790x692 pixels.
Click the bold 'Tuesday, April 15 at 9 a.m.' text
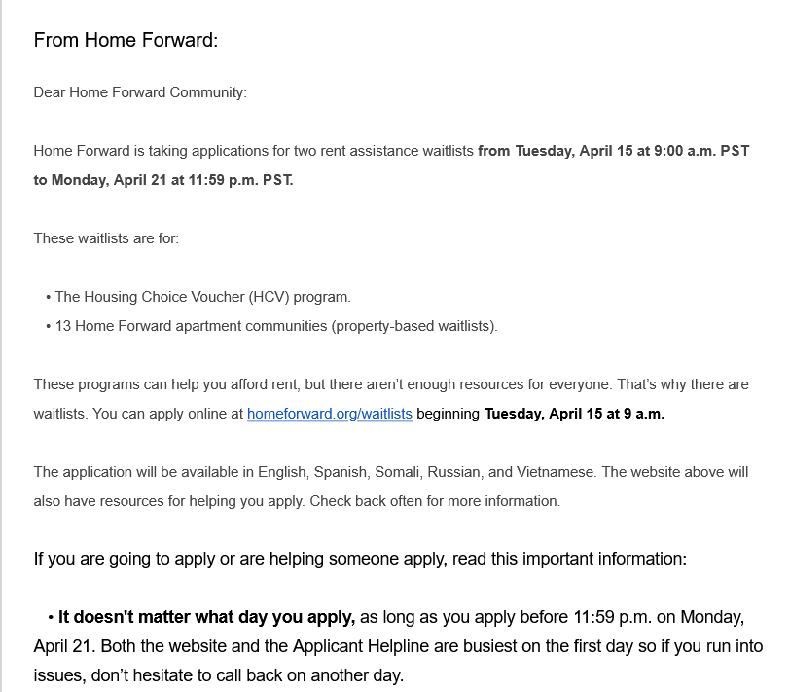coord(574,414)
